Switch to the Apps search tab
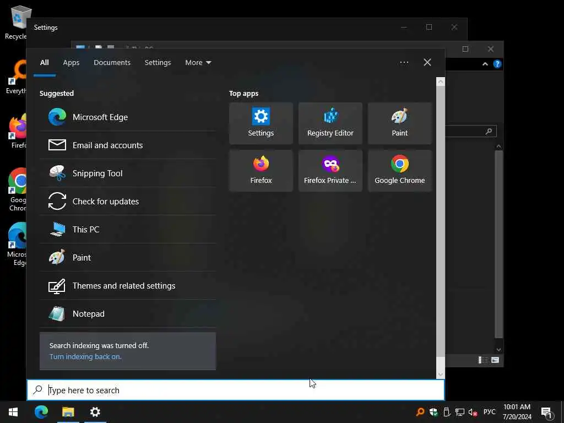Viewport: 564px width, 423px height. coord(71,63)
